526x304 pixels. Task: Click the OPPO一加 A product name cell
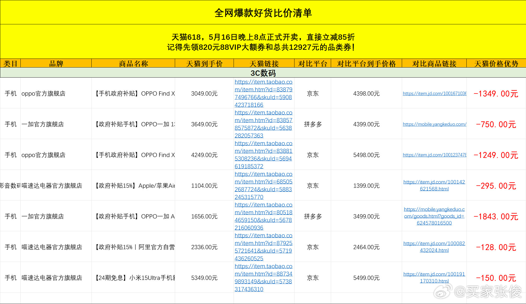tap(133, 216)
